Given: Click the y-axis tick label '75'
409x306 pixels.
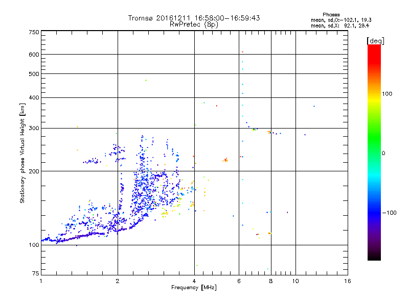Looking at the screenshot, I should (36, 273).
